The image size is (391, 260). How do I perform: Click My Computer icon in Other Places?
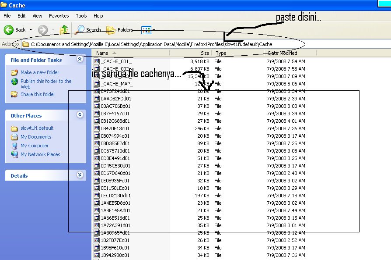pos(14,146)
